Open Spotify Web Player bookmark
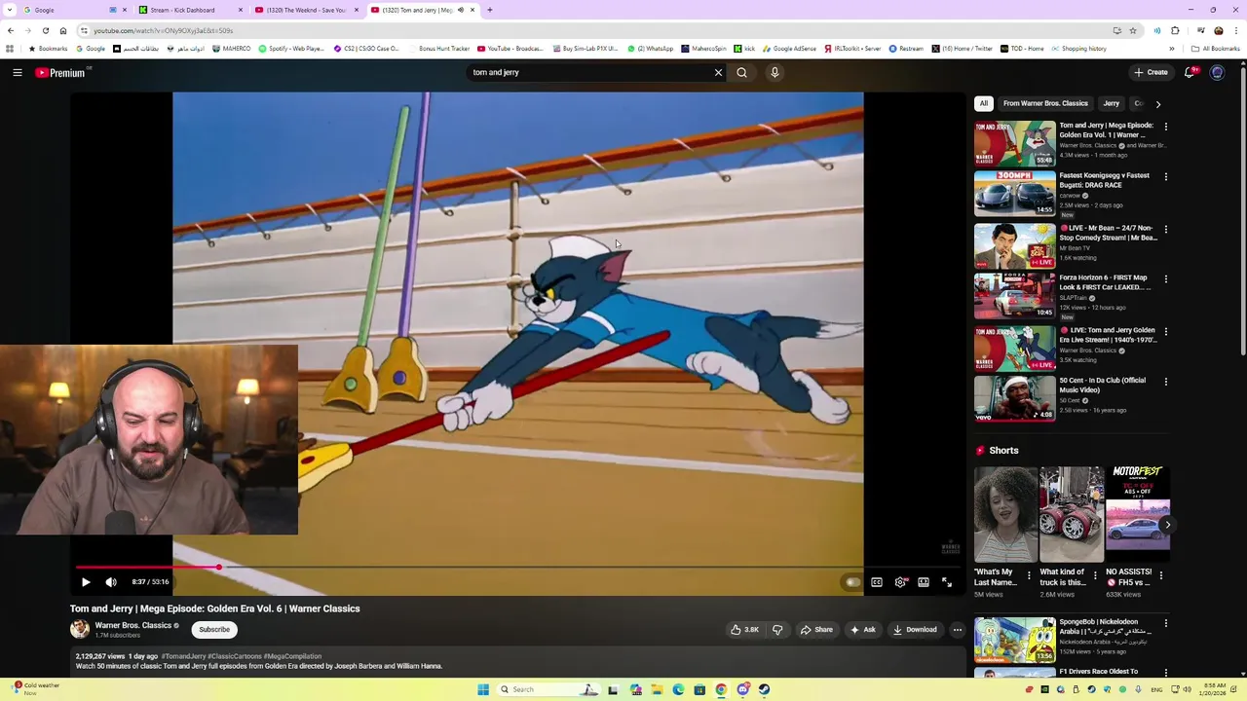This screenshot has width=1247, height=701. (x=293, y=49)
